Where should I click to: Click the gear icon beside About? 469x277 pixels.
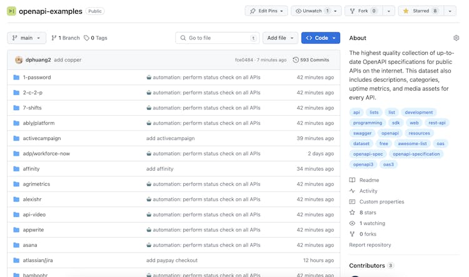click(456, 38)
